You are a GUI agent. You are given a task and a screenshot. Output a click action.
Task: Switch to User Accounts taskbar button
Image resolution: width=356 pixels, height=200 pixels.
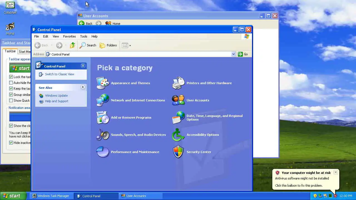(x=141, y=196)
